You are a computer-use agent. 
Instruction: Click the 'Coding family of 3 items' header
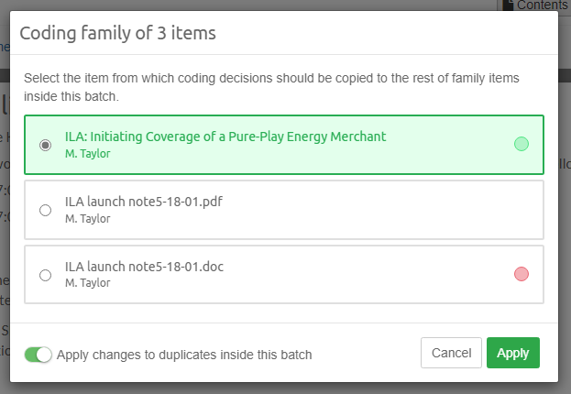click(118, 34)
